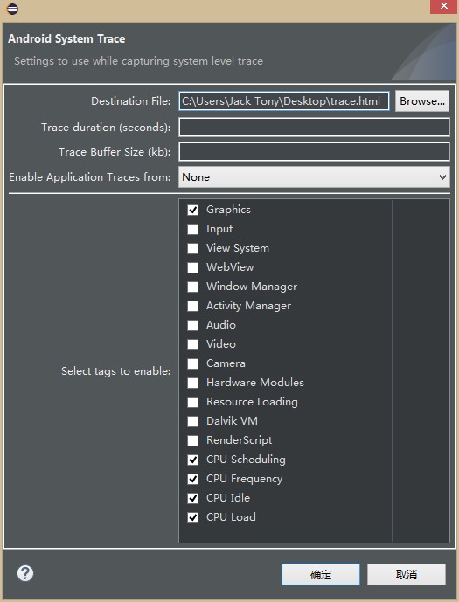
Task: Disable the CPU Frequency checkbox
Action: point(192,479)
